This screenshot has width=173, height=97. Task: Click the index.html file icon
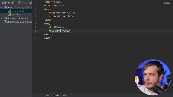click(x=10, y=11)
